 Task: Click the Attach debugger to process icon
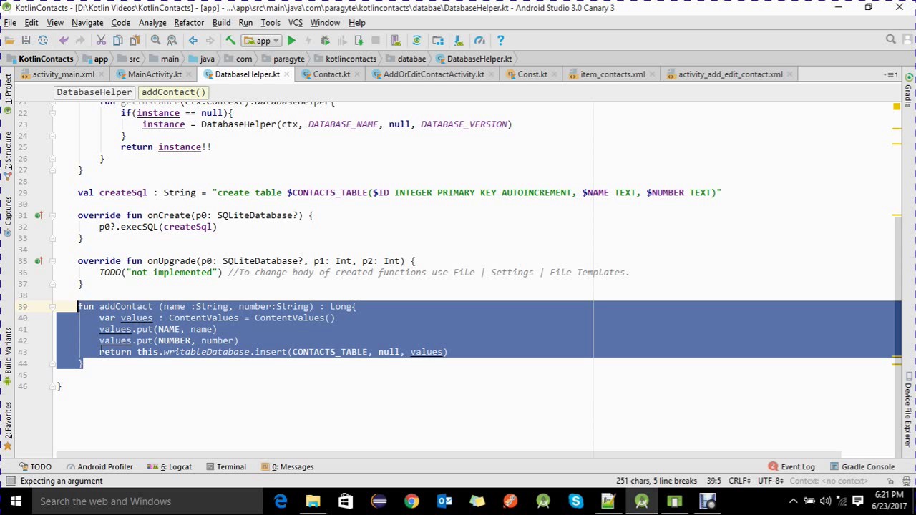pos(359,41)
